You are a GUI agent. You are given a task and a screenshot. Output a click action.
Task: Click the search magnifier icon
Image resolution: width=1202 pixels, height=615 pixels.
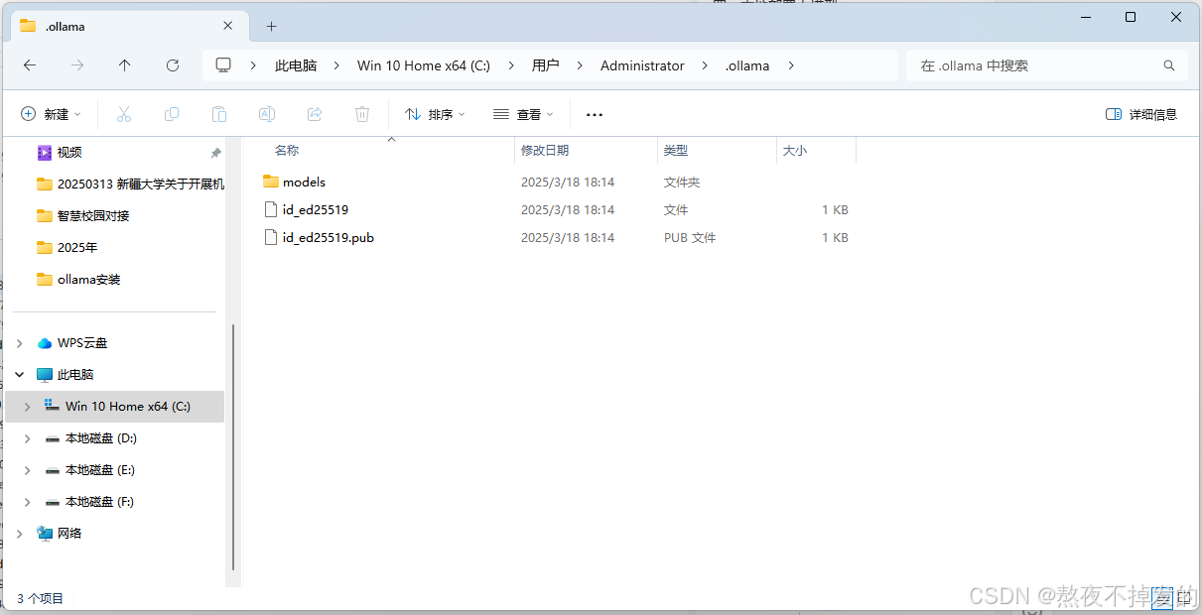pos(1169,65)
